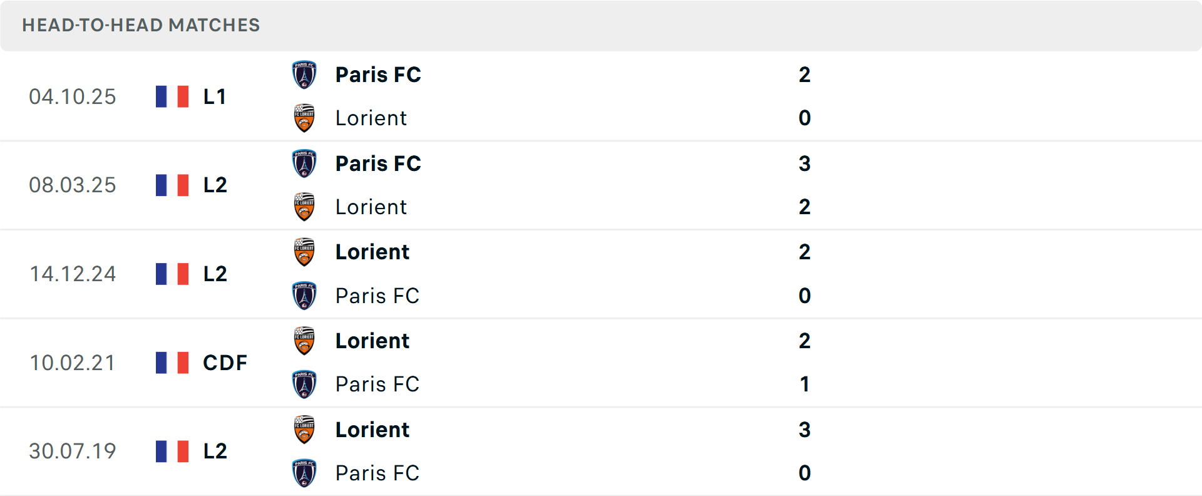Click the L2 label in the 08.03.25 row
1202x496 pixels.
tap(213, 185)
